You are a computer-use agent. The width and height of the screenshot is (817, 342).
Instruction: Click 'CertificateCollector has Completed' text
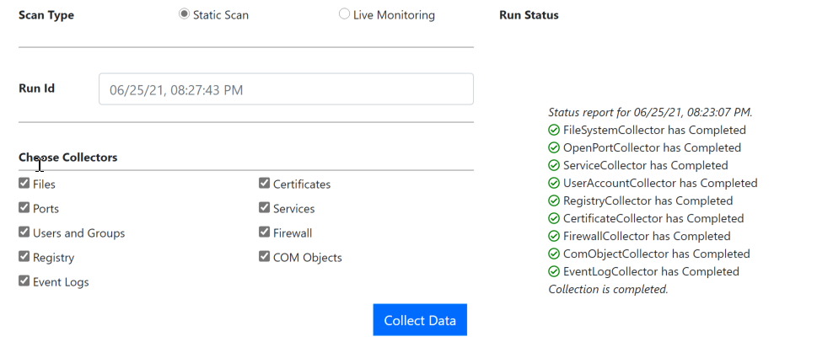pyautogui.click(x=653, y=219)
